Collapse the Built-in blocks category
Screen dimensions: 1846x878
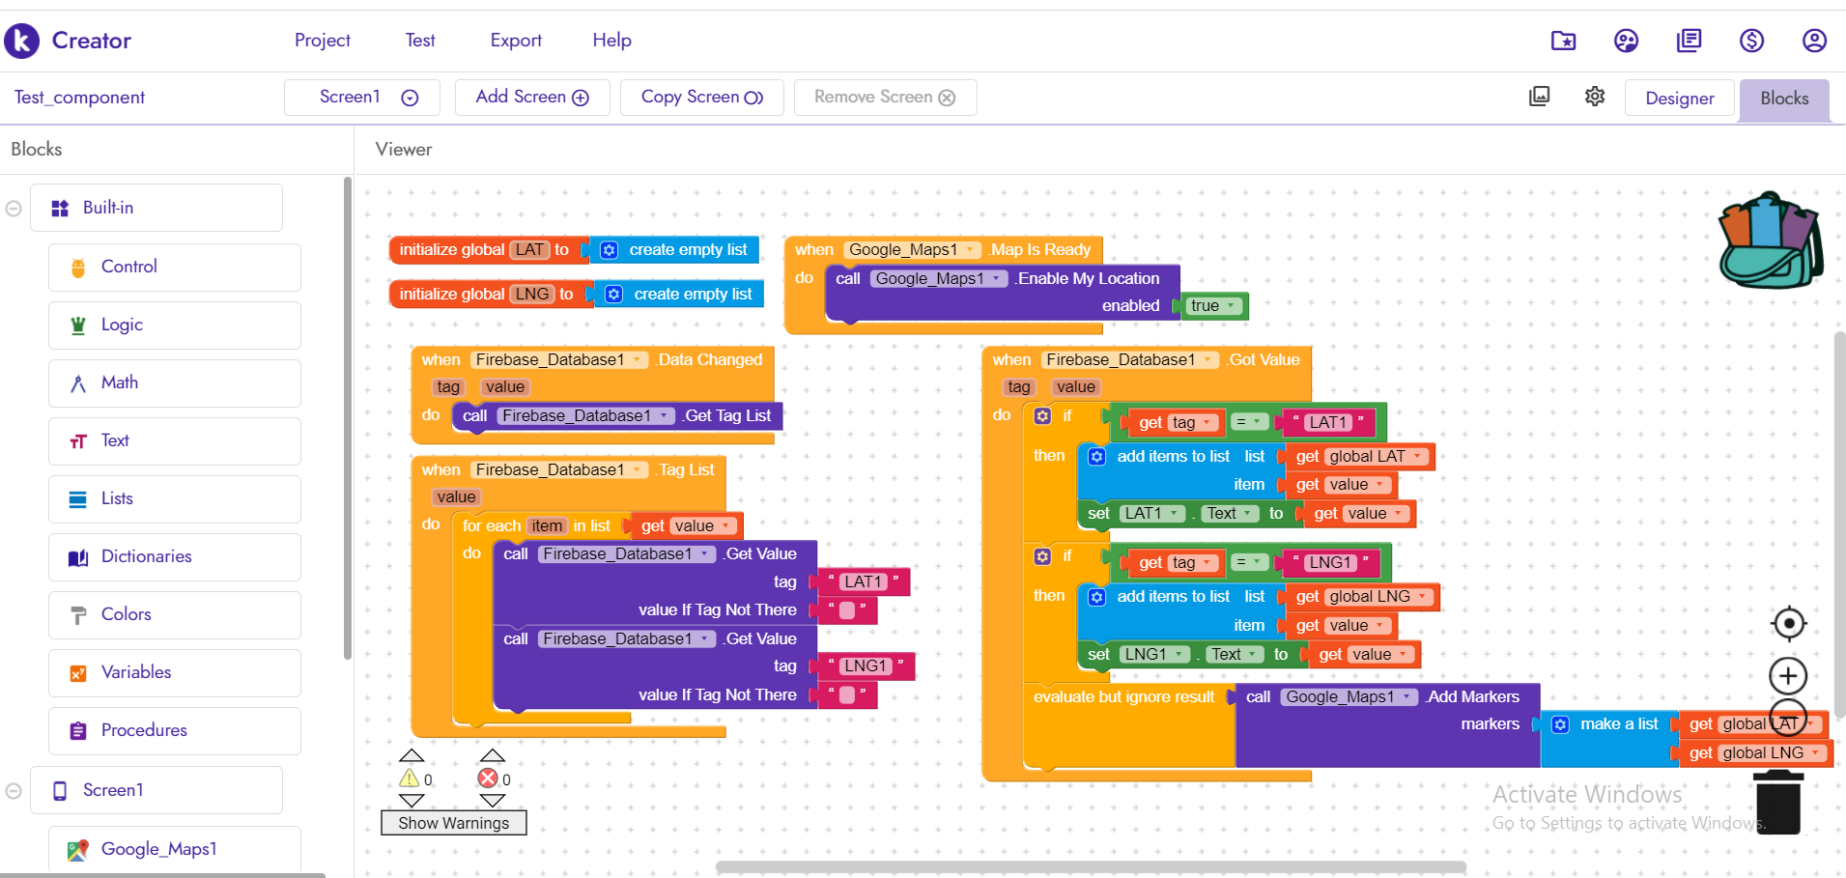click(x=14, y=209)
